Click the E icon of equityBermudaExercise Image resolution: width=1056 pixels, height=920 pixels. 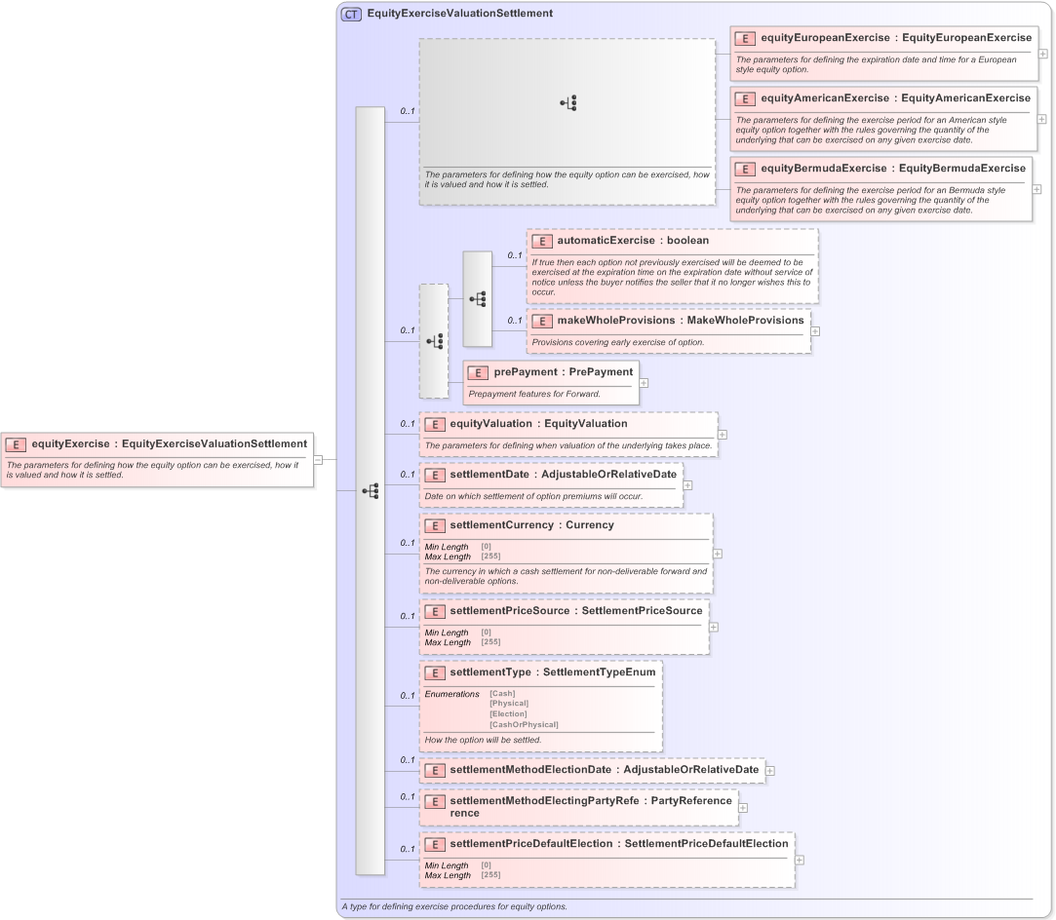pos(745,170)
